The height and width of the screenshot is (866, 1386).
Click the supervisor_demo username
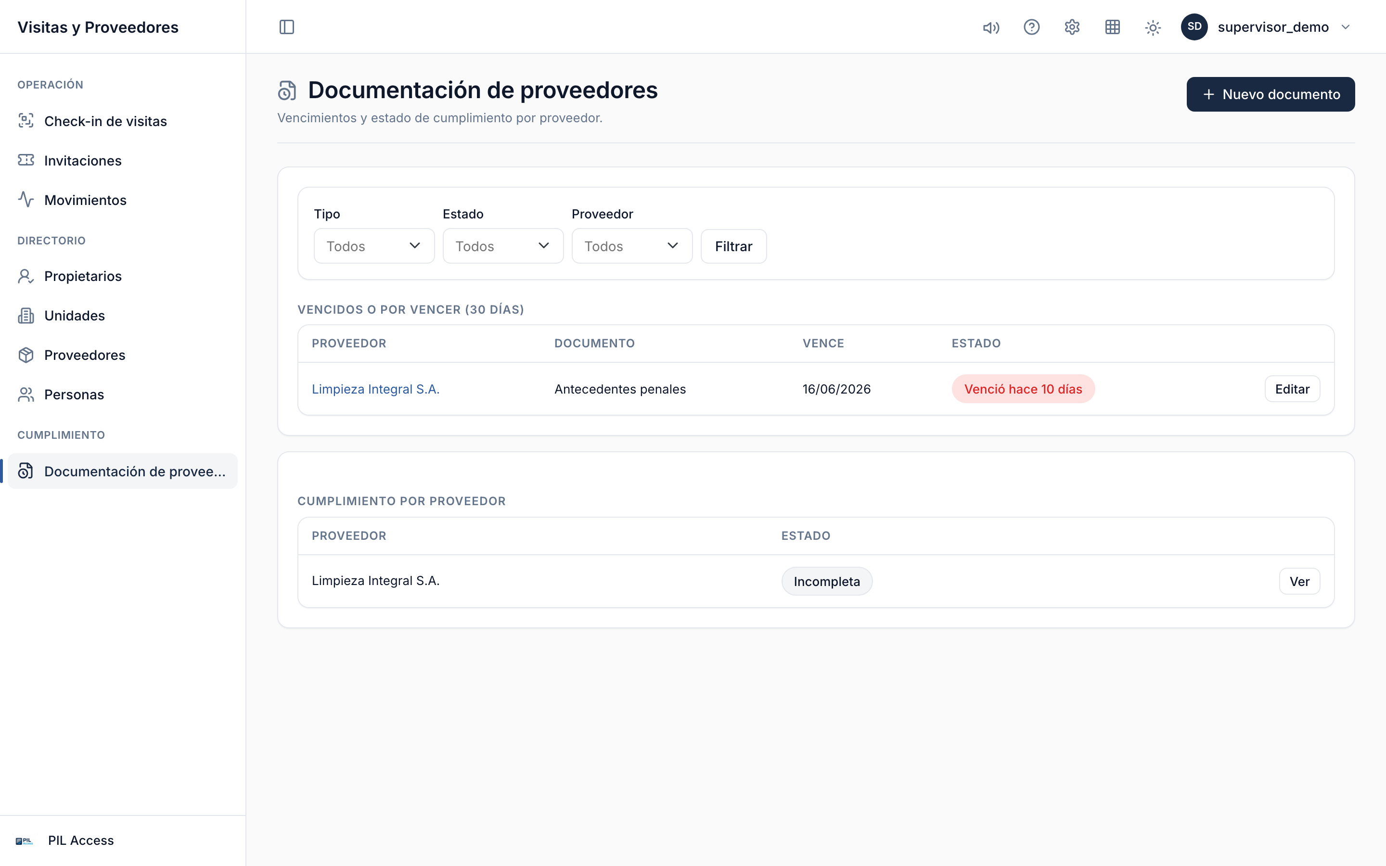tap(1273, 27)
